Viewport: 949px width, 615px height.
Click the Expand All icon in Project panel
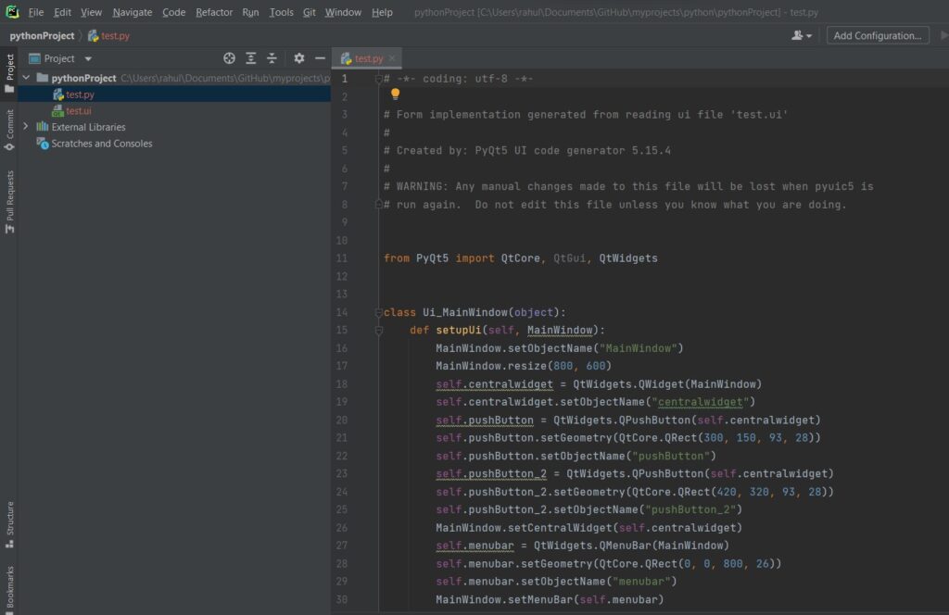point(251,58)
